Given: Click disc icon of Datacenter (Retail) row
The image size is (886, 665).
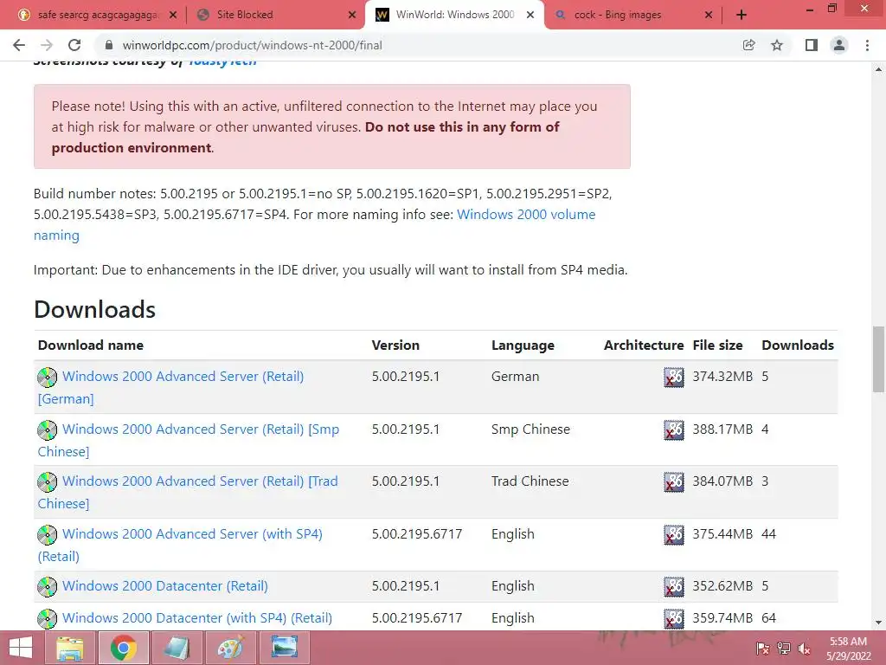Looking at the screenshot, I should [x=47, y=586].
